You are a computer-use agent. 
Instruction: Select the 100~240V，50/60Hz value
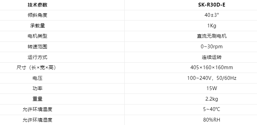click(212, 78)
